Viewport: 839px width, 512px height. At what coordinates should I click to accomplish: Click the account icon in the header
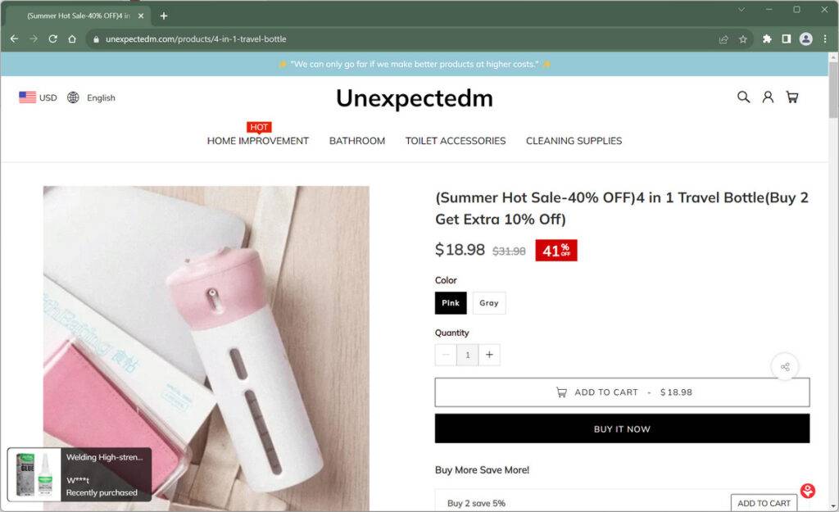pos(767,97)
